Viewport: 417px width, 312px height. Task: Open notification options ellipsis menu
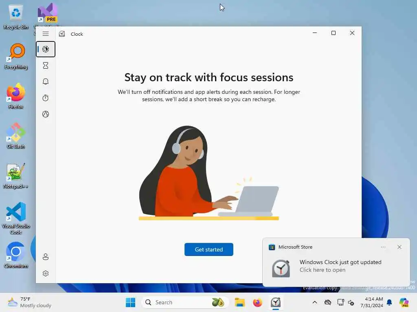(383, 247)
